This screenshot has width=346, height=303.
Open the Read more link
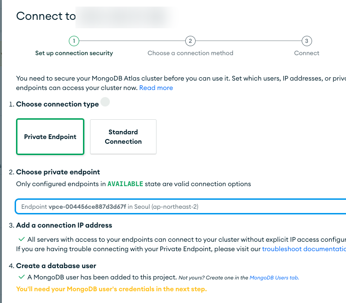coord(156,88)
